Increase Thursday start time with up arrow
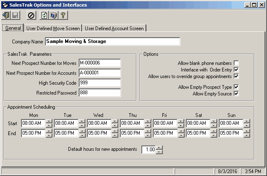Viewport: 267px width, 176px height. [x=148, y=121]
